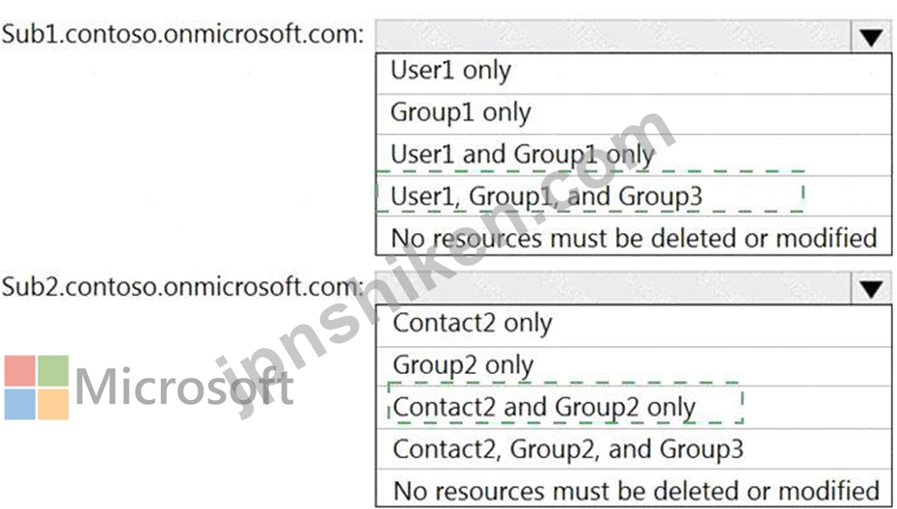
Task: Click the blue square of Microsoft logo
Action: coord(19,404)
